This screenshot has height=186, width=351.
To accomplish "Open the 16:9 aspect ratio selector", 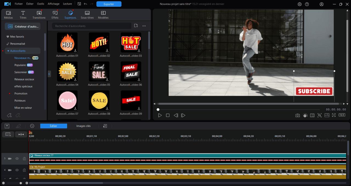I will pyautogui.click(x=341, y=115).
